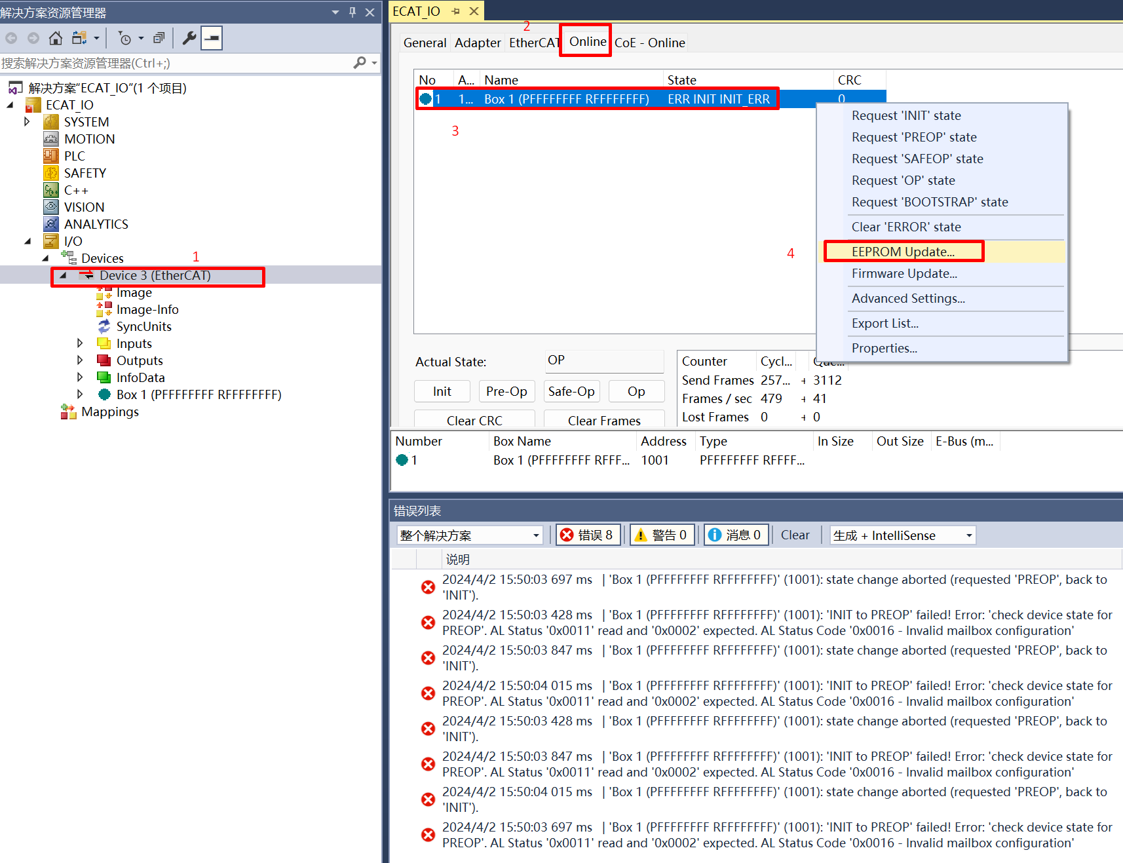Toggle the 消息 0 messages filter
Screen dimensions: 1123x863
(735, 535)
